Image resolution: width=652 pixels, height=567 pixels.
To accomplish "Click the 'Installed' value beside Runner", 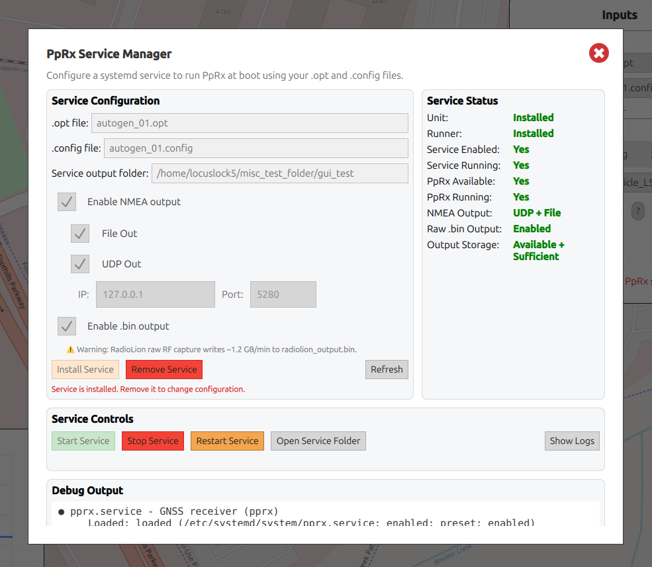I will pyautogui.click(x=533, y=134).
